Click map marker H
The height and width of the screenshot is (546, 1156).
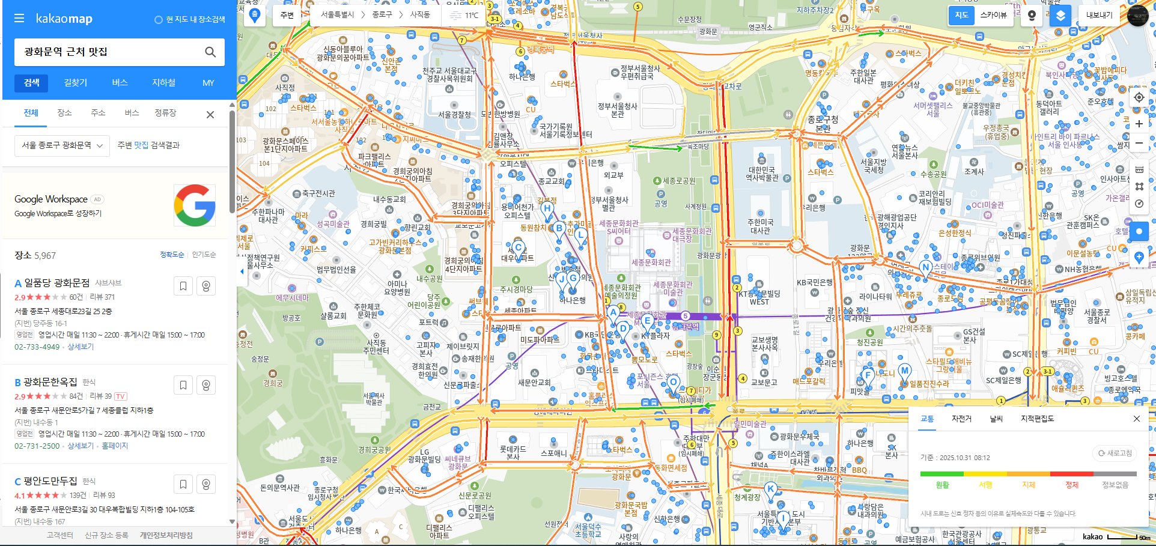pos(547,210)
